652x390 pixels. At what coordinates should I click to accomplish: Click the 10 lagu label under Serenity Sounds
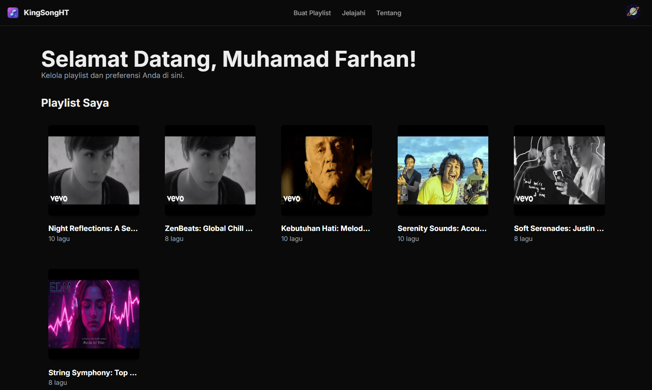pyautogui.click(x=408, y=239)
